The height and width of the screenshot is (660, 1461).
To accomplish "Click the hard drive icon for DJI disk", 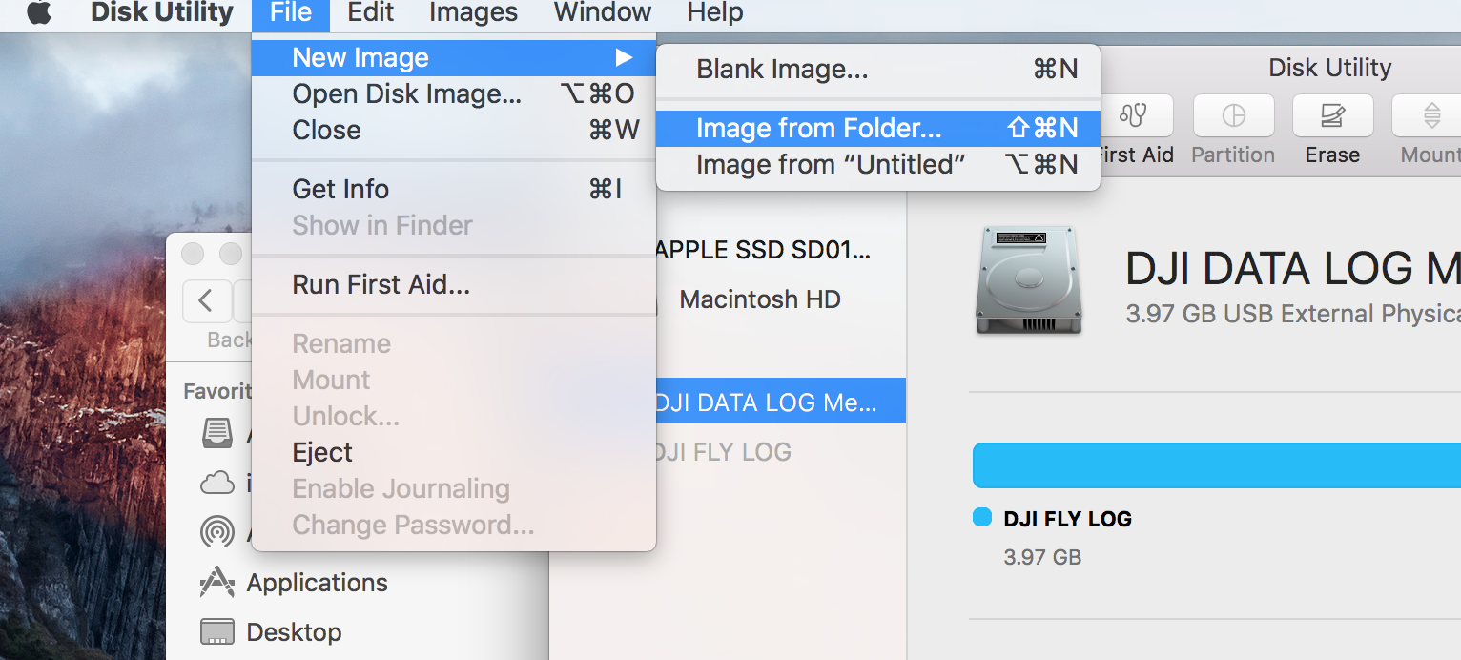I will [1027, 280].
